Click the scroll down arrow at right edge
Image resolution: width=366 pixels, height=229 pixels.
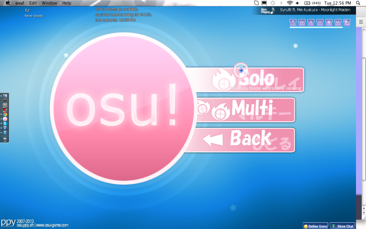point(364,213)
